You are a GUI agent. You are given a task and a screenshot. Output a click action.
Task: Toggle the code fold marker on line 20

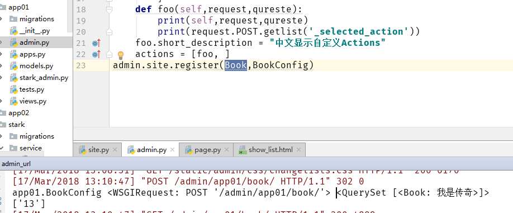110,32
